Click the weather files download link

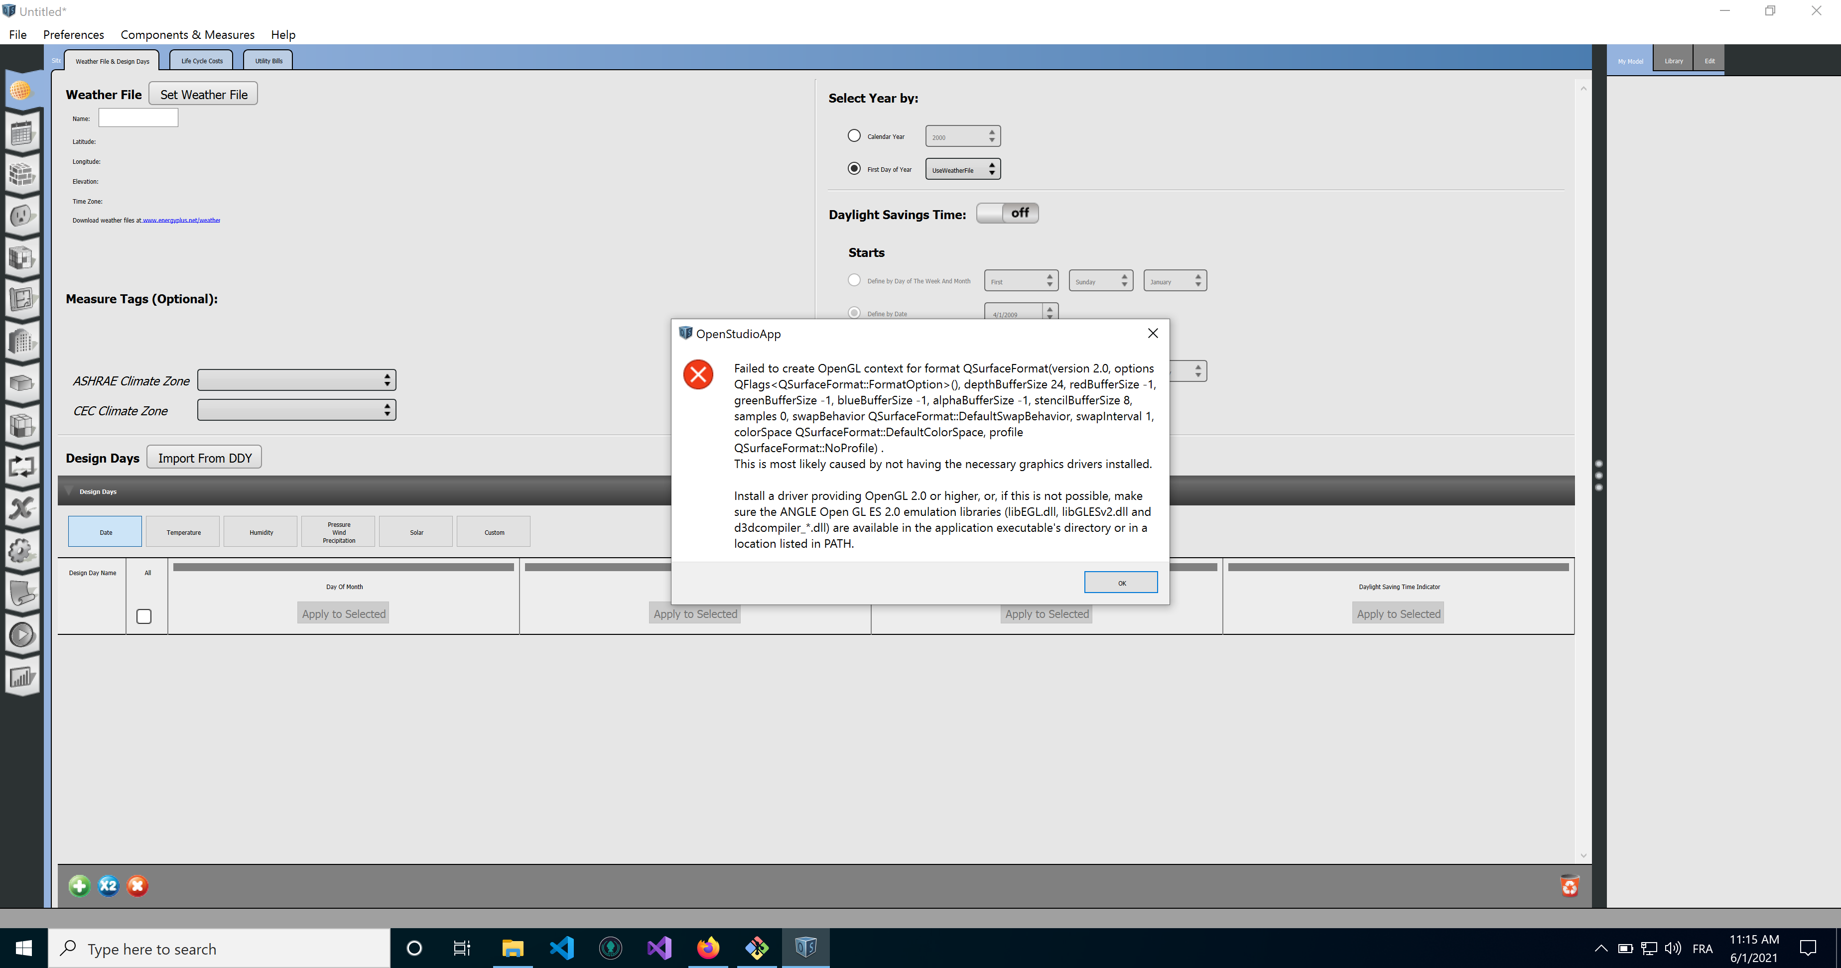[x=181, y=220]
